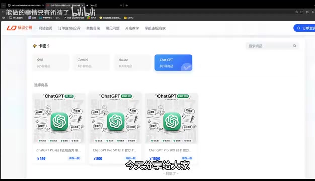The image size is (315, 181).
Task: Open the Chat GPT Pro 5X 月卡 title
Action: pos(115,150)
